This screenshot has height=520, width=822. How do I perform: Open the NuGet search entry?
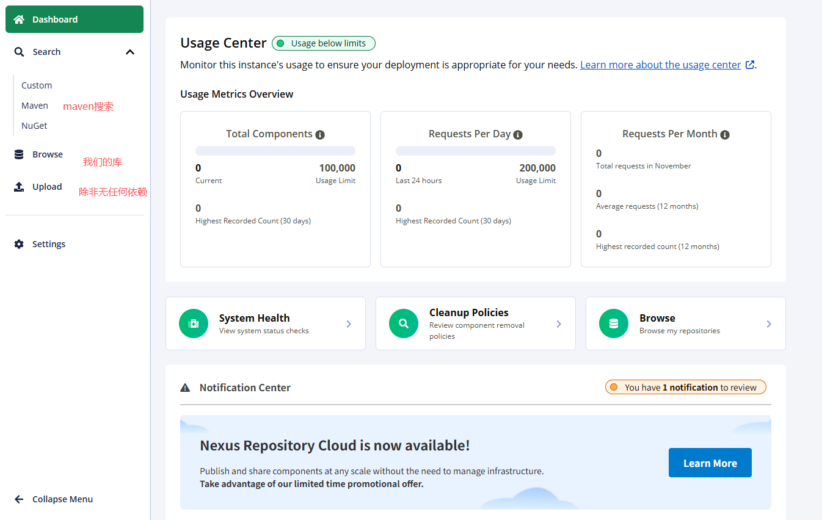click(x=34, y=126)
